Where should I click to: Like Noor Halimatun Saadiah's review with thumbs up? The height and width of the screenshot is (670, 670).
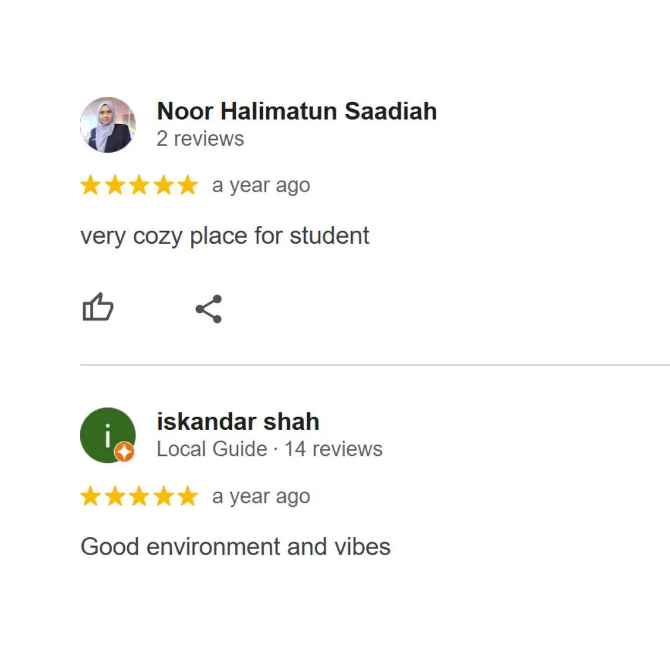tap(98, 307)
